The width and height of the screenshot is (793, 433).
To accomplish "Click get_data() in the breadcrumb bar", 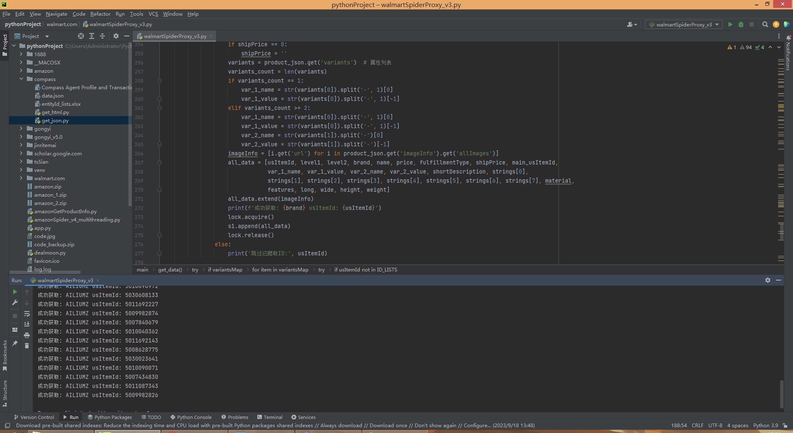I will click(x=170, y=270).
